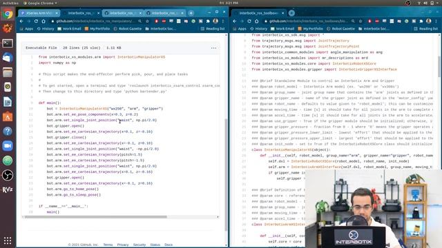Open Robot Gazette bookmark in right window

[x=340, y=29]
